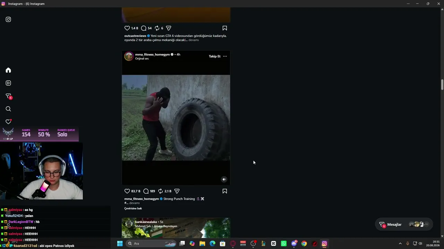Click the like count "83,7 B"
Viewport: 444px width, 249px height.
[x=136, y=191]
